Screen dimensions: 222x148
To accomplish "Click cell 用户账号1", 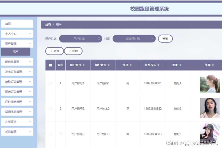I will pyautogui.click(x=78, y=83).
